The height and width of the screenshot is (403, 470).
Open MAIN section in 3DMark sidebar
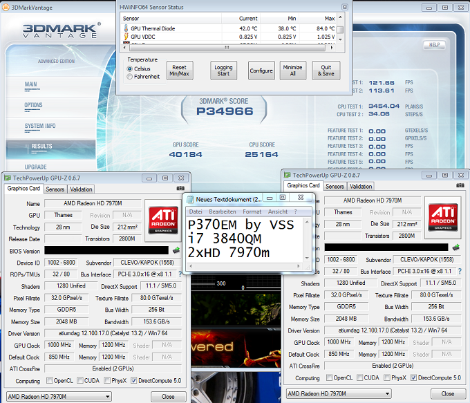[x=31, y=84]
